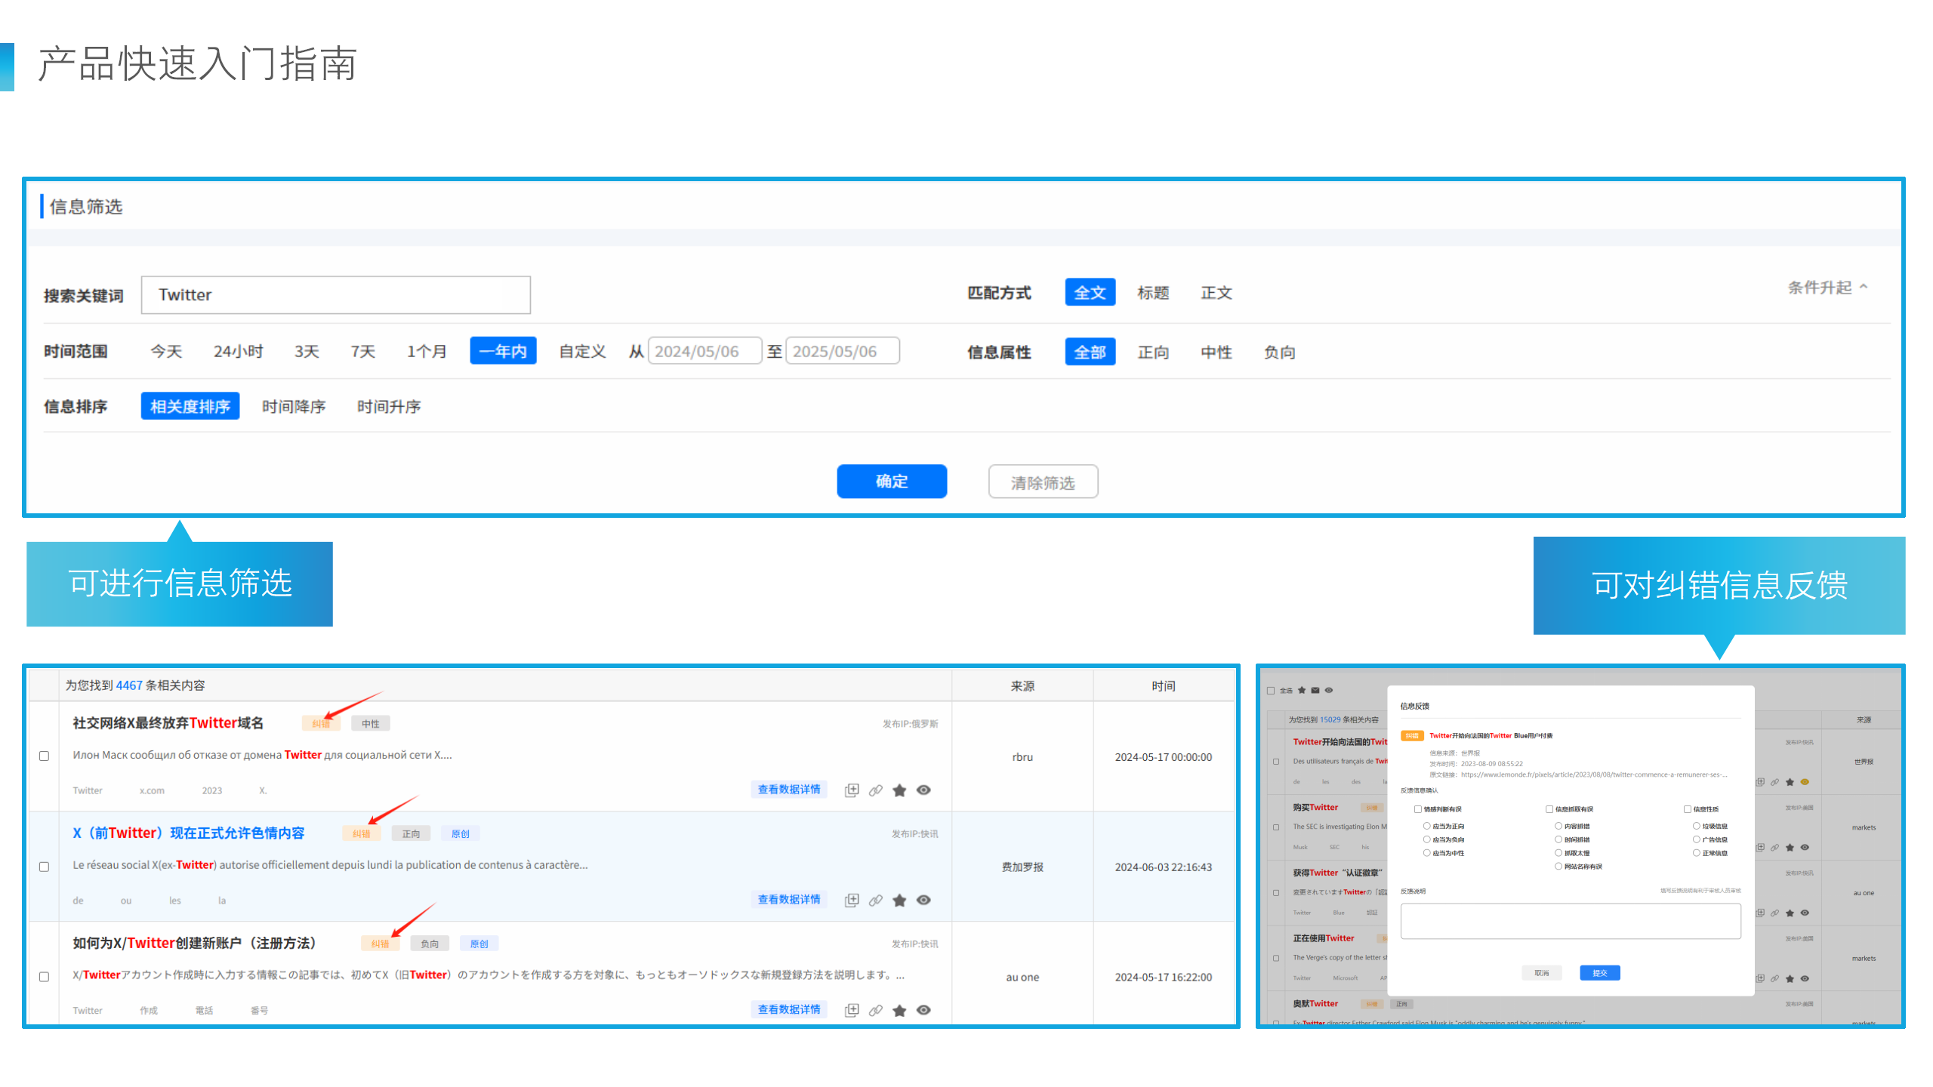This screenshot has height=1087, width=1933.
Task: Click the eye icon in the 费加罗报 row
Action: 923,900
